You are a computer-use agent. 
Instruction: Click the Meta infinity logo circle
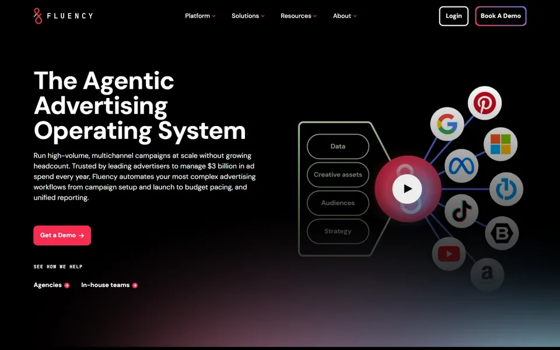coord(461,166)
